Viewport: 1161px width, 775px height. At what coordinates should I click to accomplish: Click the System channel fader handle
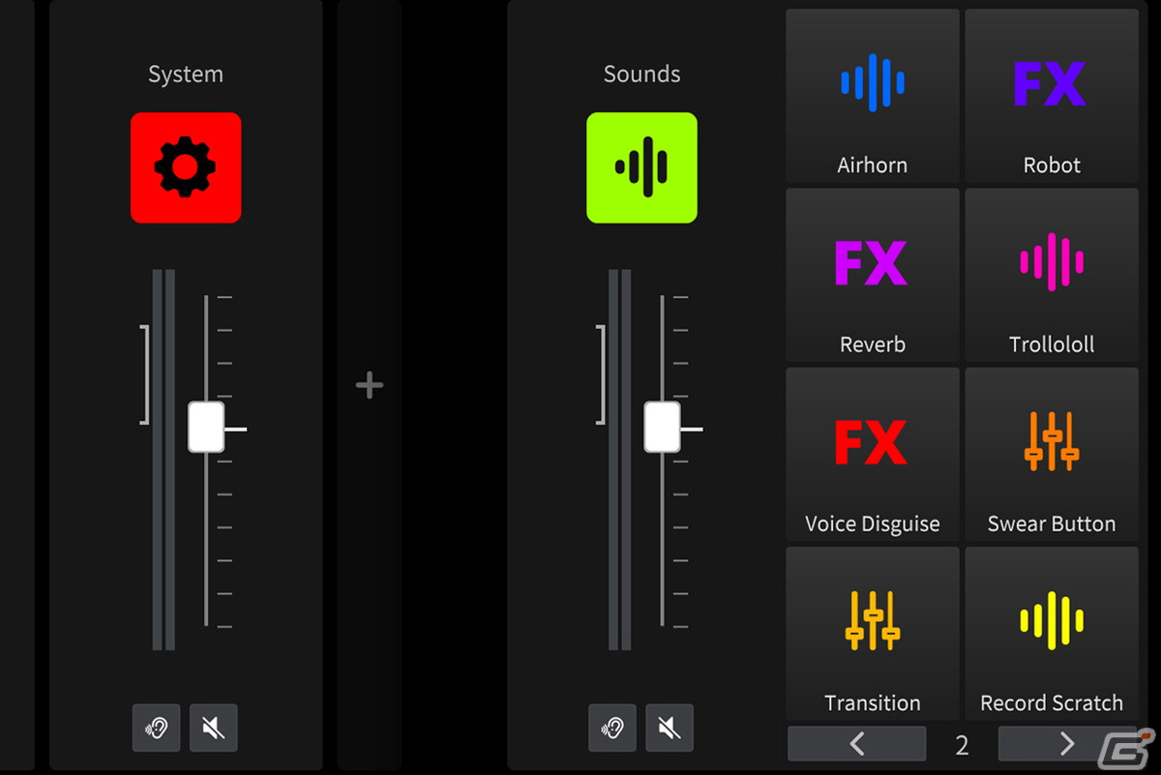pos(206,428)
